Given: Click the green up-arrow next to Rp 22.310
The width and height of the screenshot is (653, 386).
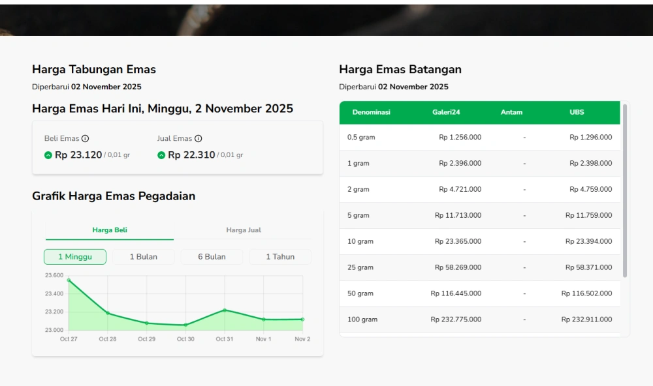Looking at the screenshot, I should point(161,155).
